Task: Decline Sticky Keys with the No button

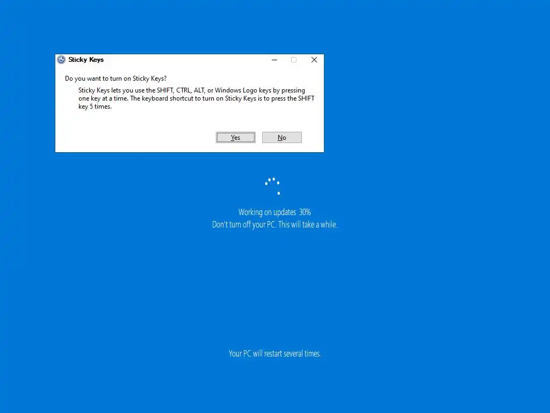Action: pyautogui.click(x=281, y=137)
